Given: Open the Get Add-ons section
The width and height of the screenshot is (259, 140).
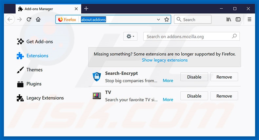Looking at the screenshot, I should pyautogui.click(x=40, y=42).
